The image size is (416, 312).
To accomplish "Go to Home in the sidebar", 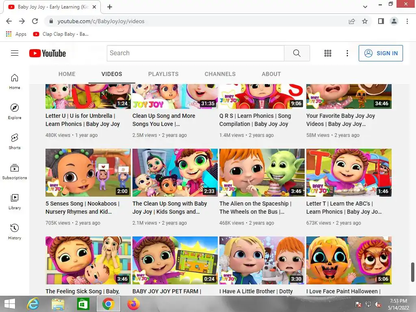I will click(x=15, y=81).
